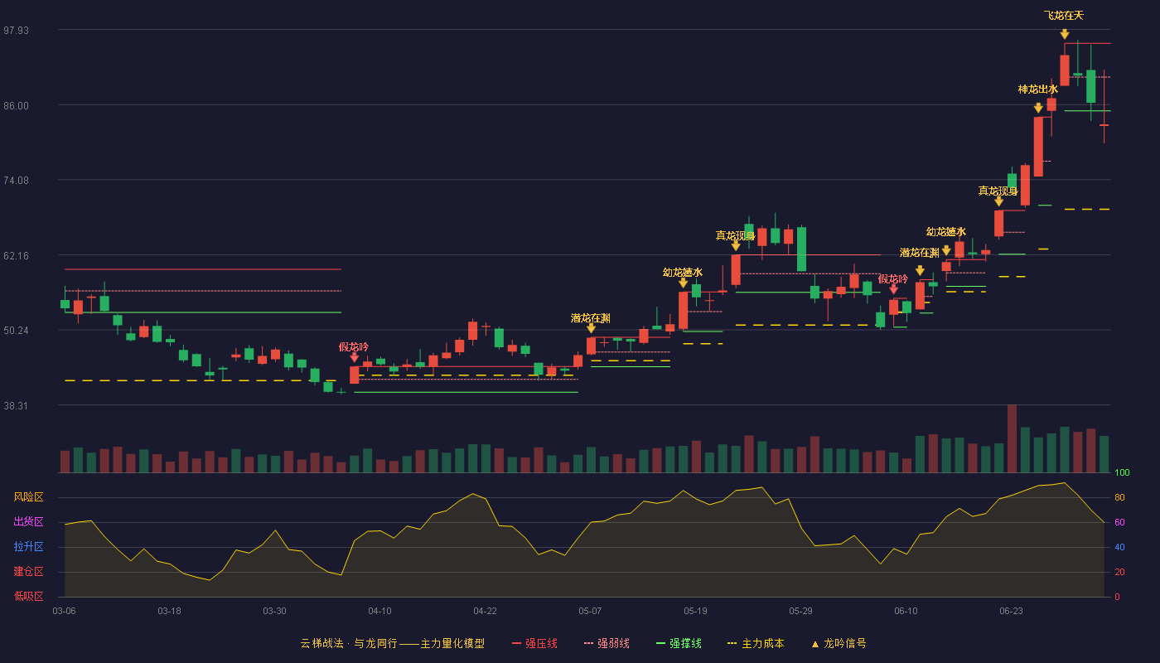Click the 04-22 date label
Viewport: 1160px width, 663px height.
485,611
